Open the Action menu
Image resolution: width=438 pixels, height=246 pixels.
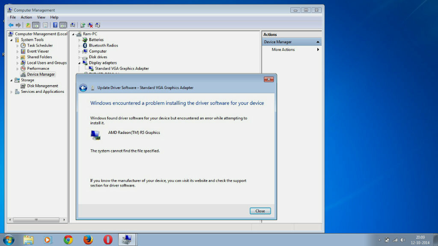pos(26,18)
